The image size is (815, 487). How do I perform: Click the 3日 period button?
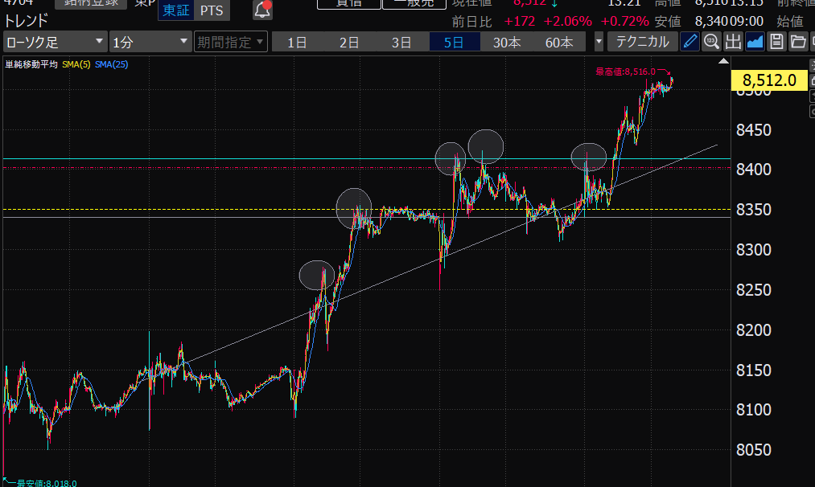click(401, 42)
